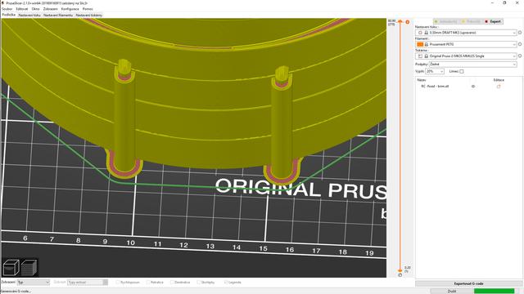Click the edit icon in the Editace column
The width and height of the screenshot is (524, 294).
(499, 87)
